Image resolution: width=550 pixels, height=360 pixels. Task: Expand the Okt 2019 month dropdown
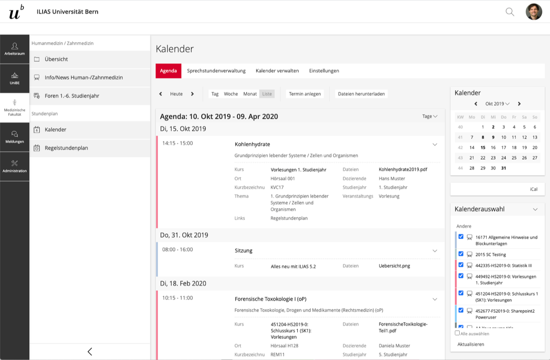497,104
